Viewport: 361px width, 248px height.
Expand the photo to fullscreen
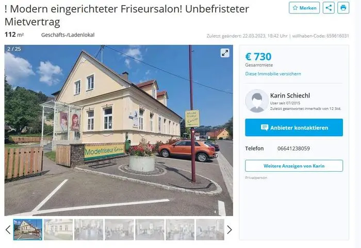(x=225, y=53)
